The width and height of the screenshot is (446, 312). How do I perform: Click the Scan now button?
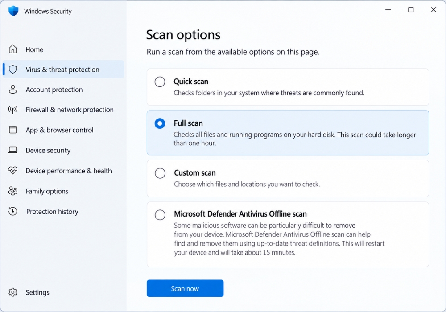pyautogui.click(x=185, y=288)
